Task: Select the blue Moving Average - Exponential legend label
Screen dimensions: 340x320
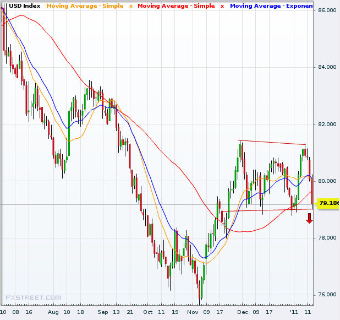Action: [x=271, y=6]
